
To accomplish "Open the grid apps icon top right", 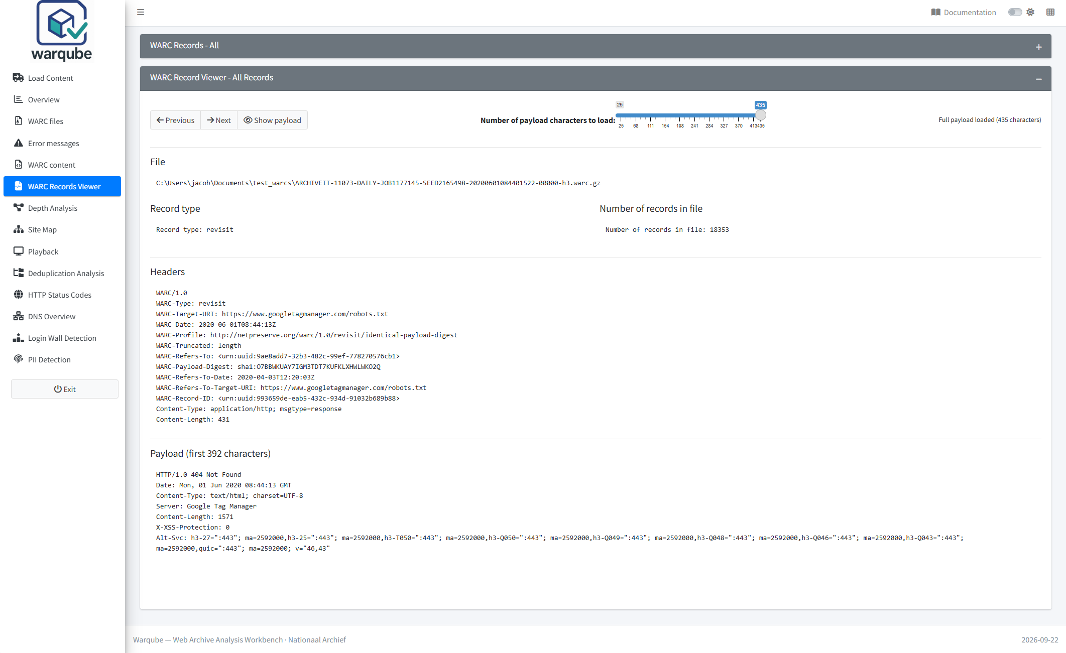I will (1050, 12).
